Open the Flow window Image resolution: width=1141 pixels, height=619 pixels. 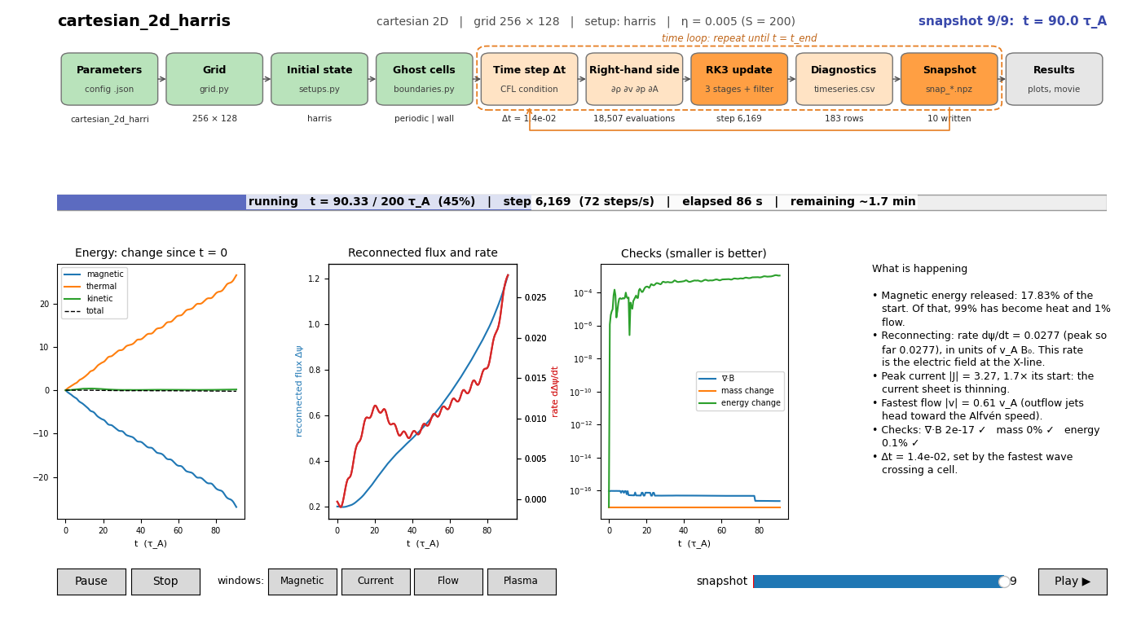tap(448, 582)
